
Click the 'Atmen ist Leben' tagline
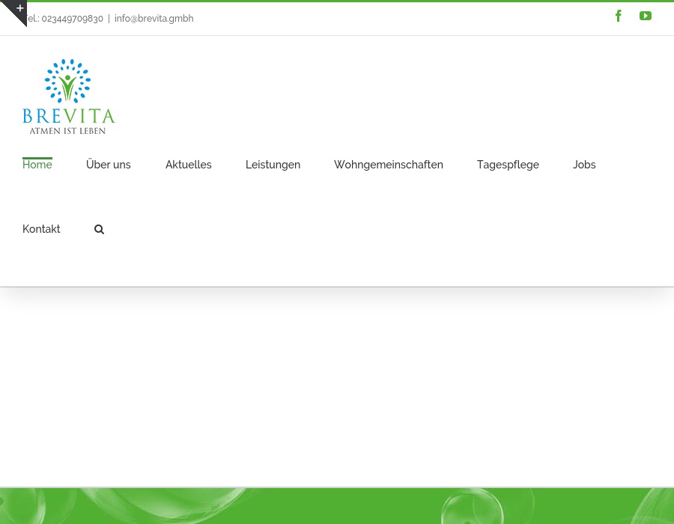(x=67, y=131)
